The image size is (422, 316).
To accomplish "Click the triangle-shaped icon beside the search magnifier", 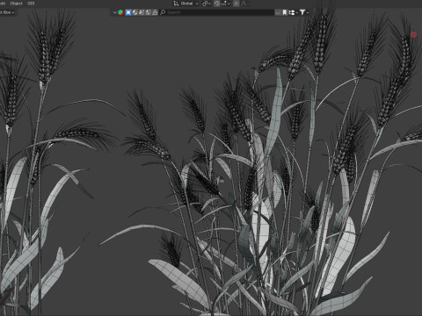I will 155,12.
